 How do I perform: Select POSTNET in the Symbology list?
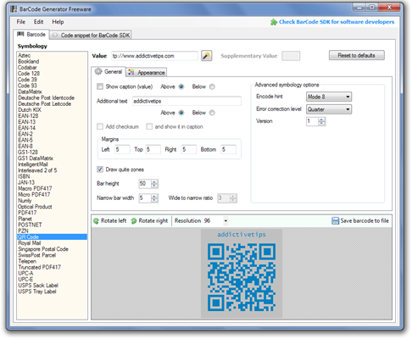coord(30,225)
